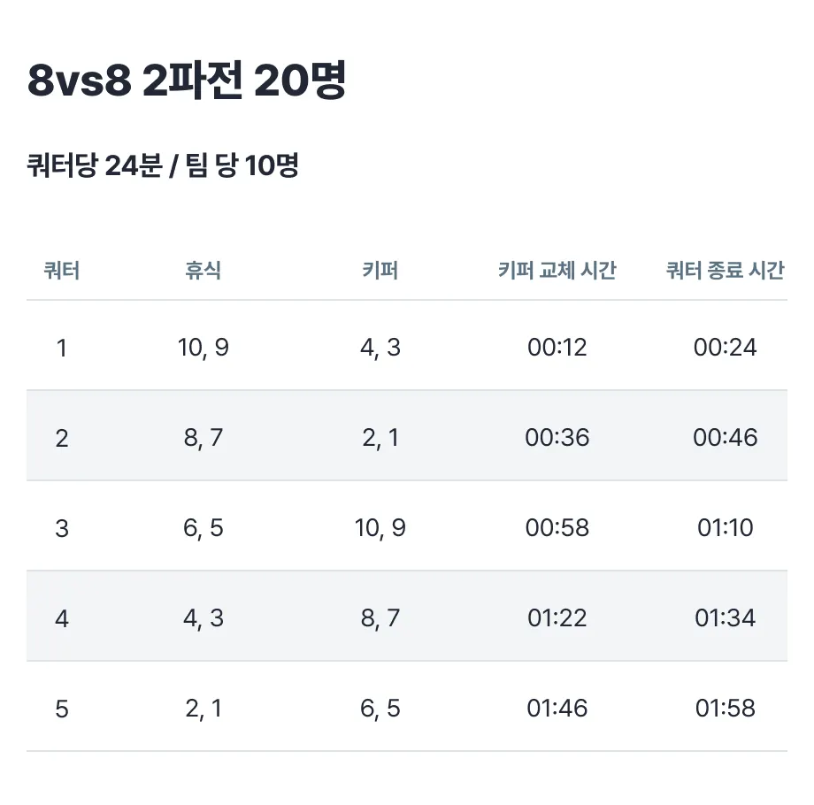Click the 쿼터 column header
This screenshot has width=814, height=805.
click(x=62, y=271)
